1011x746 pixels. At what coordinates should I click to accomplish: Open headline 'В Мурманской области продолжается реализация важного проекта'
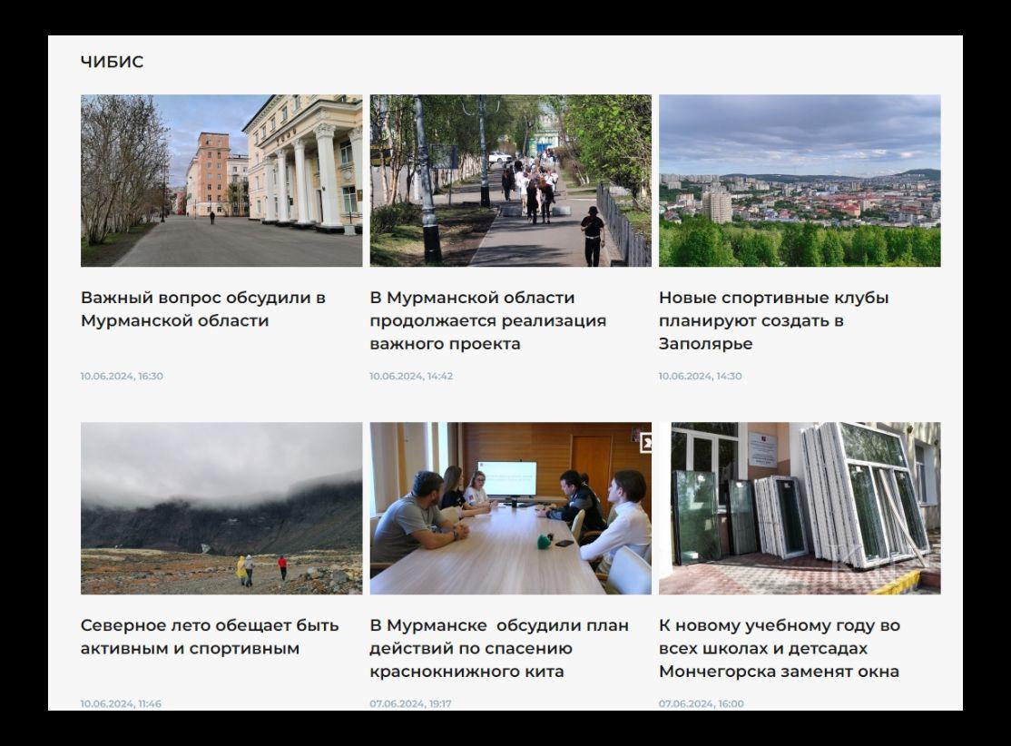coord(488,320)
